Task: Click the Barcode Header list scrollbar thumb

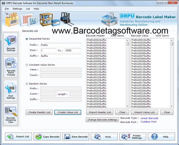Action: (x=127, y=44)
